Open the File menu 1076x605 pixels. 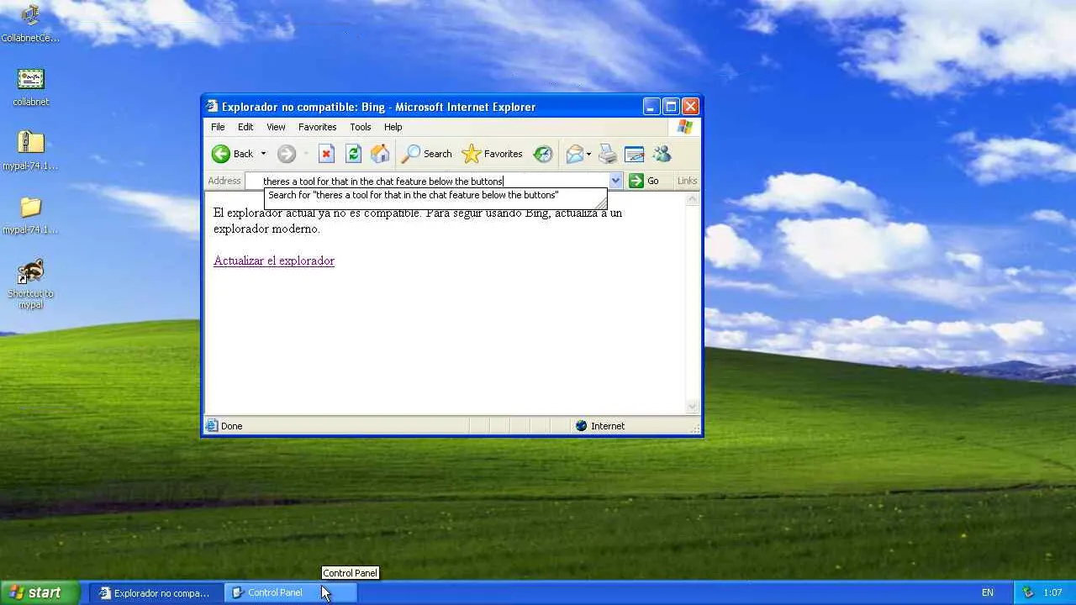218,127
